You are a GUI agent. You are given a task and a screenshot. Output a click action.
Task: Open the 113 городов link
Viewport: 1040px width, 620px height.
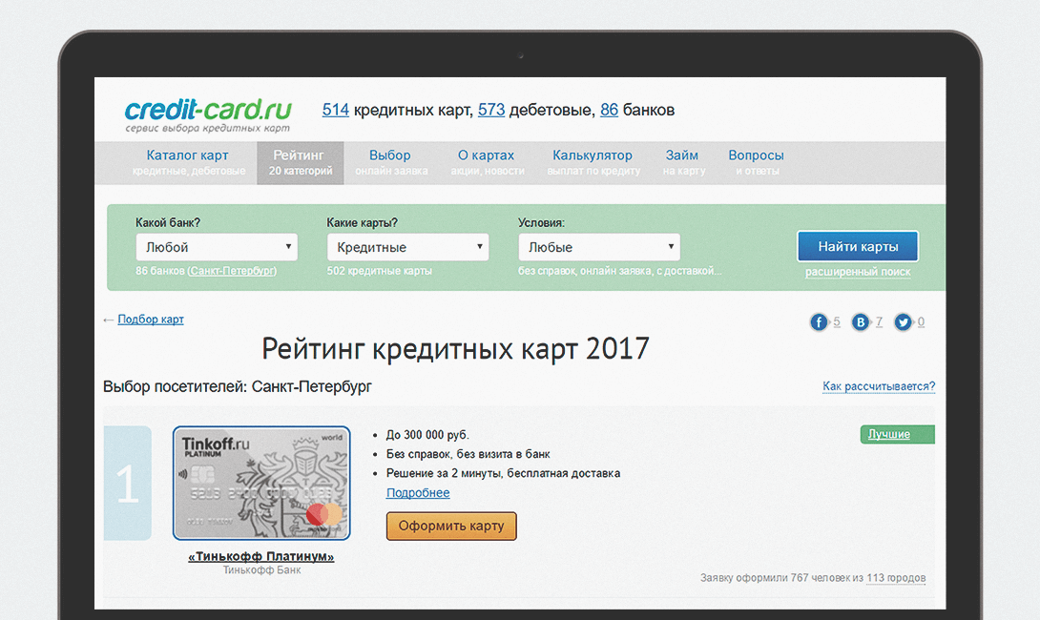[896, 578]
